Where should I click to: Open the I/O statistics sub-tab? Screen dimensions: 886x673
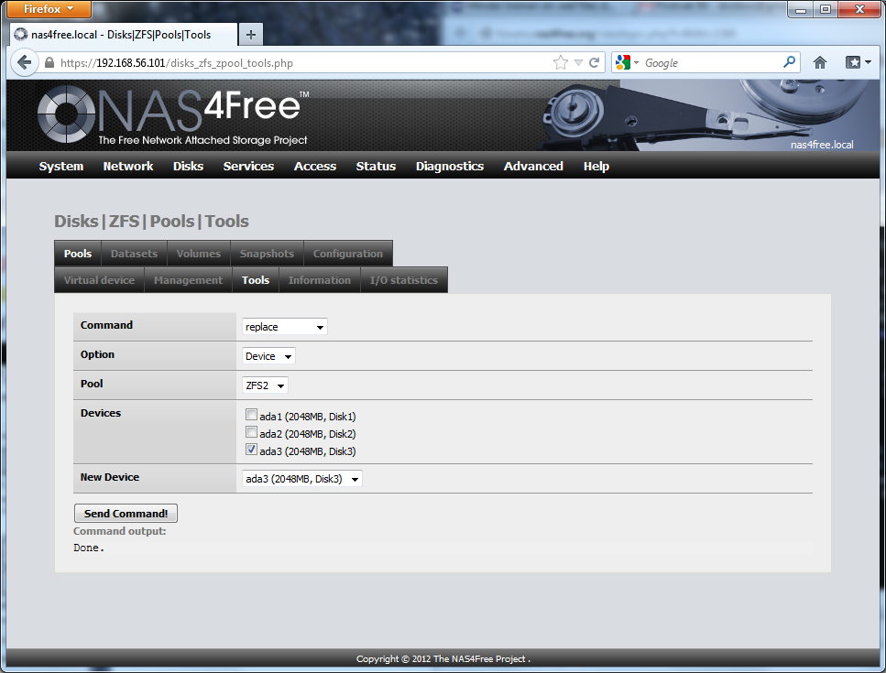pyautogui.click(x=403, y=280)
